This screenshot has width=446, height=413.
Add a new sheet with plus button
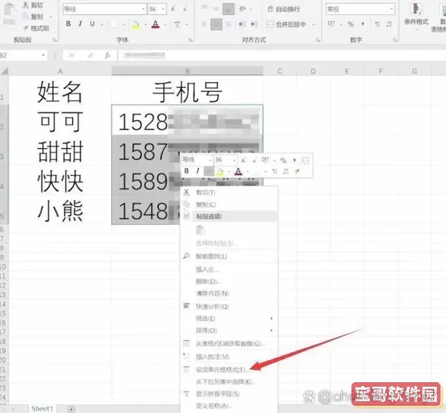[72, 409]
